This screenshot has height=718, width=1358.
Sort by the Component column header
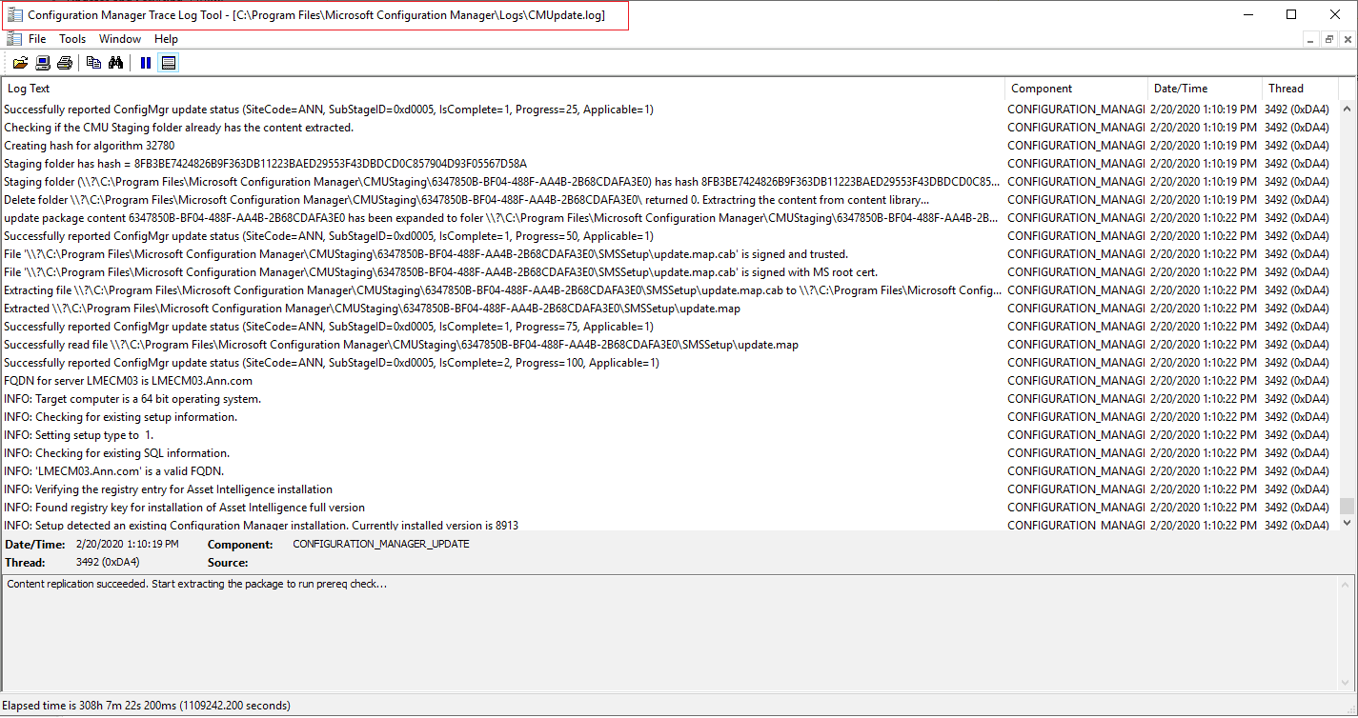coord(1076,89)
